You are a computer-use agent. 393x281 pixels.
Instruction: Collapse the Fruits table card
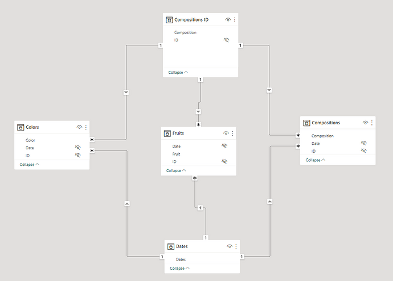(x=176, y=170)
